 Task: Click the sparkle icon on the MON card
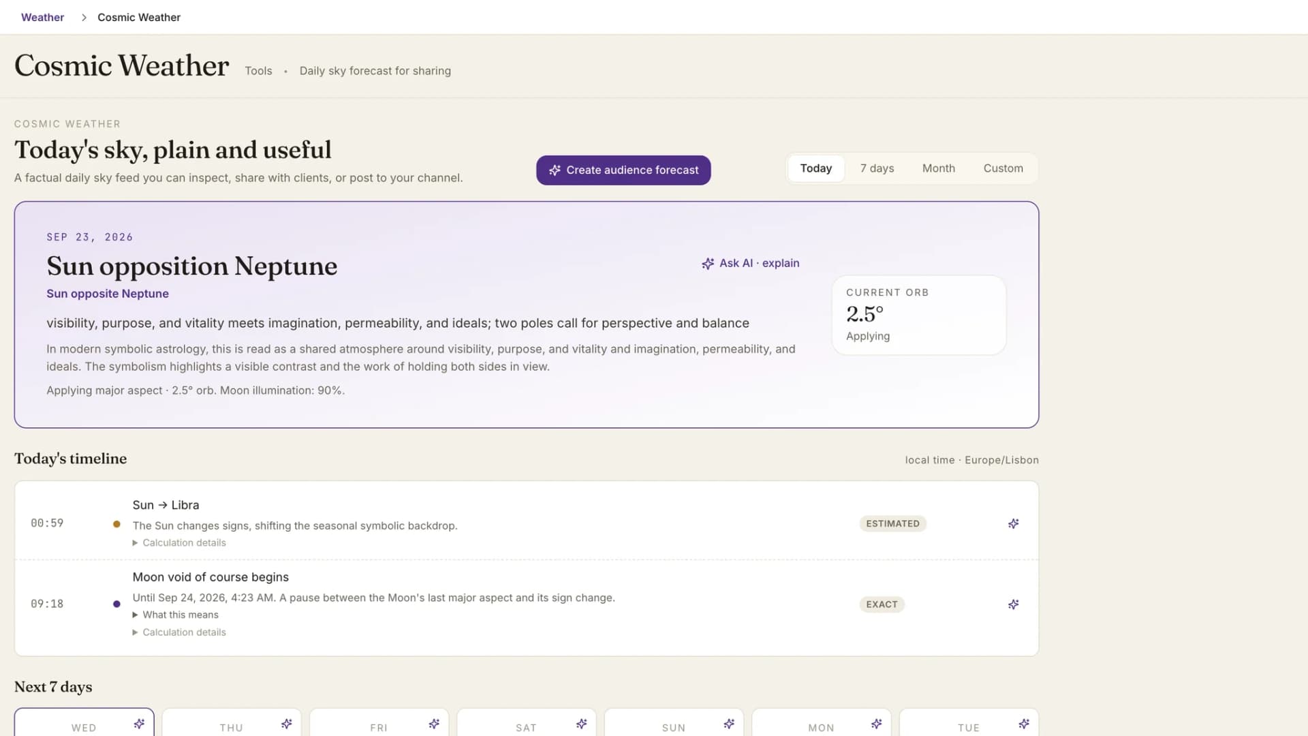pyautogui.click(x=877, y=724)
